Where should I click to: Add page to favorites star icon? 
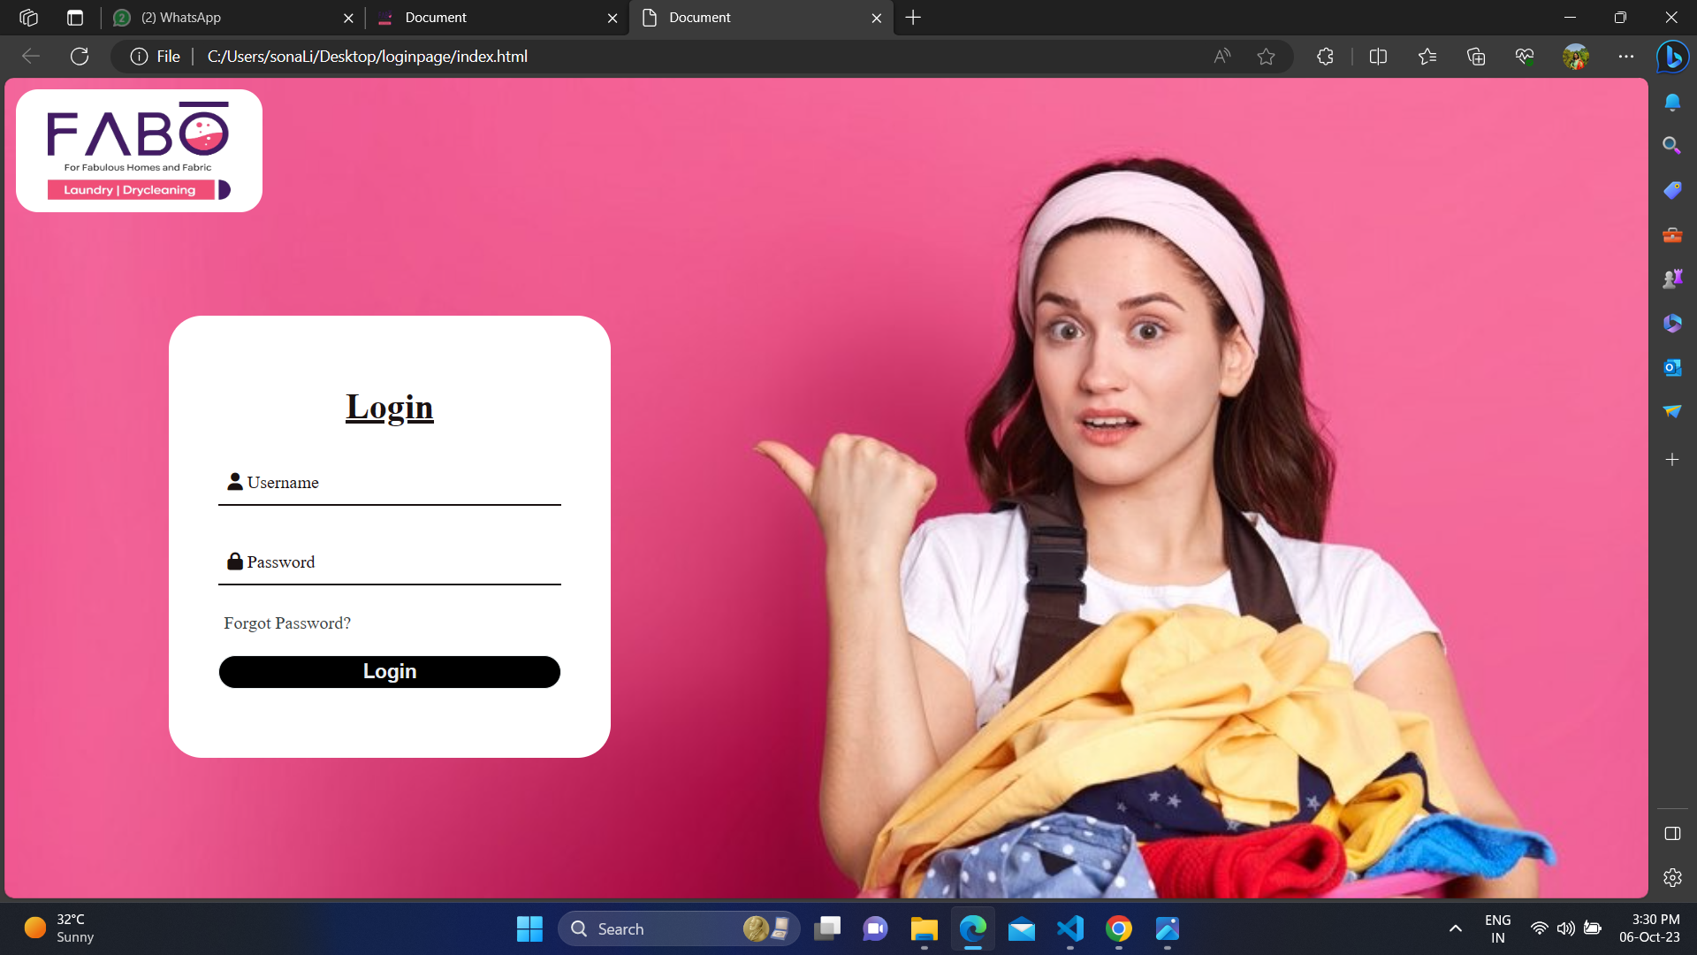(x=1266, y=57)
